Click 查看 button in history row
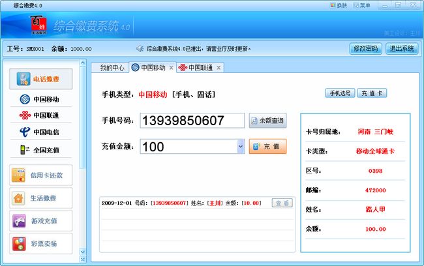Viewport: 424px width, 266px height. [x=282, y=203]
